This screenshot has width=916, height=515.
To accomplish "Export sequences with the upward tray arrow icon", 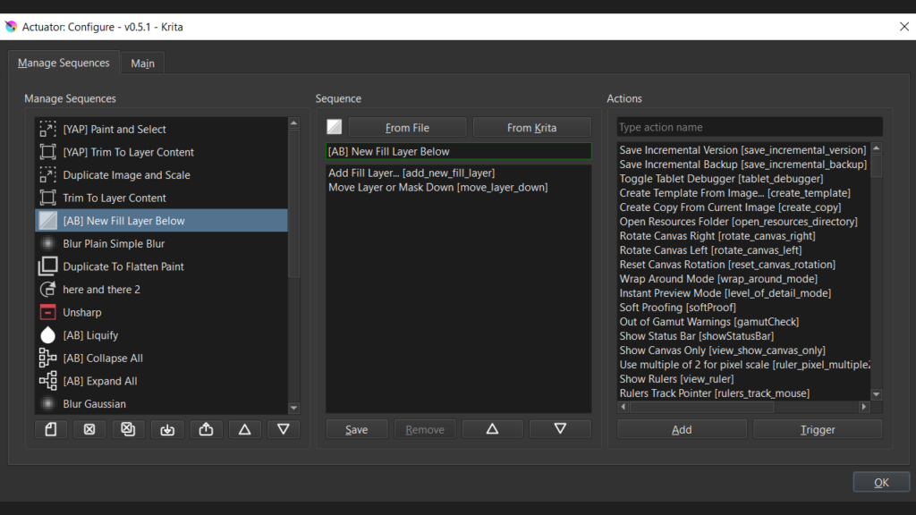I will tap(206, 429).
